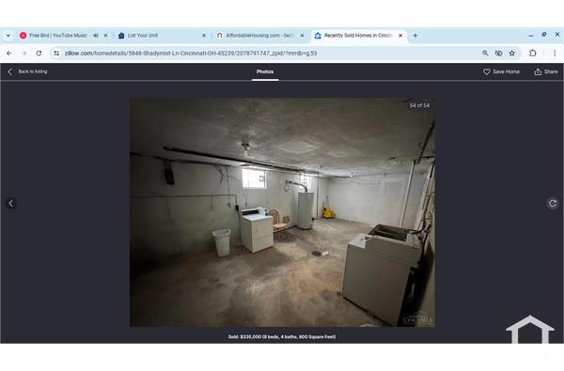
Task: Bookmark this page with the star icon
Action: (512, 54)
